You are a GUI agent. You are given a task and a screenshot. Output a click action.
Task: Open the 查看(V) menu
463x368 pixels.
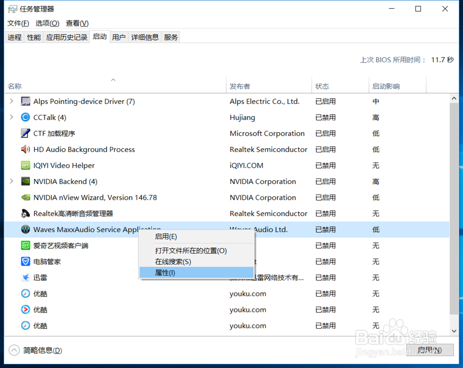(77, 23)
